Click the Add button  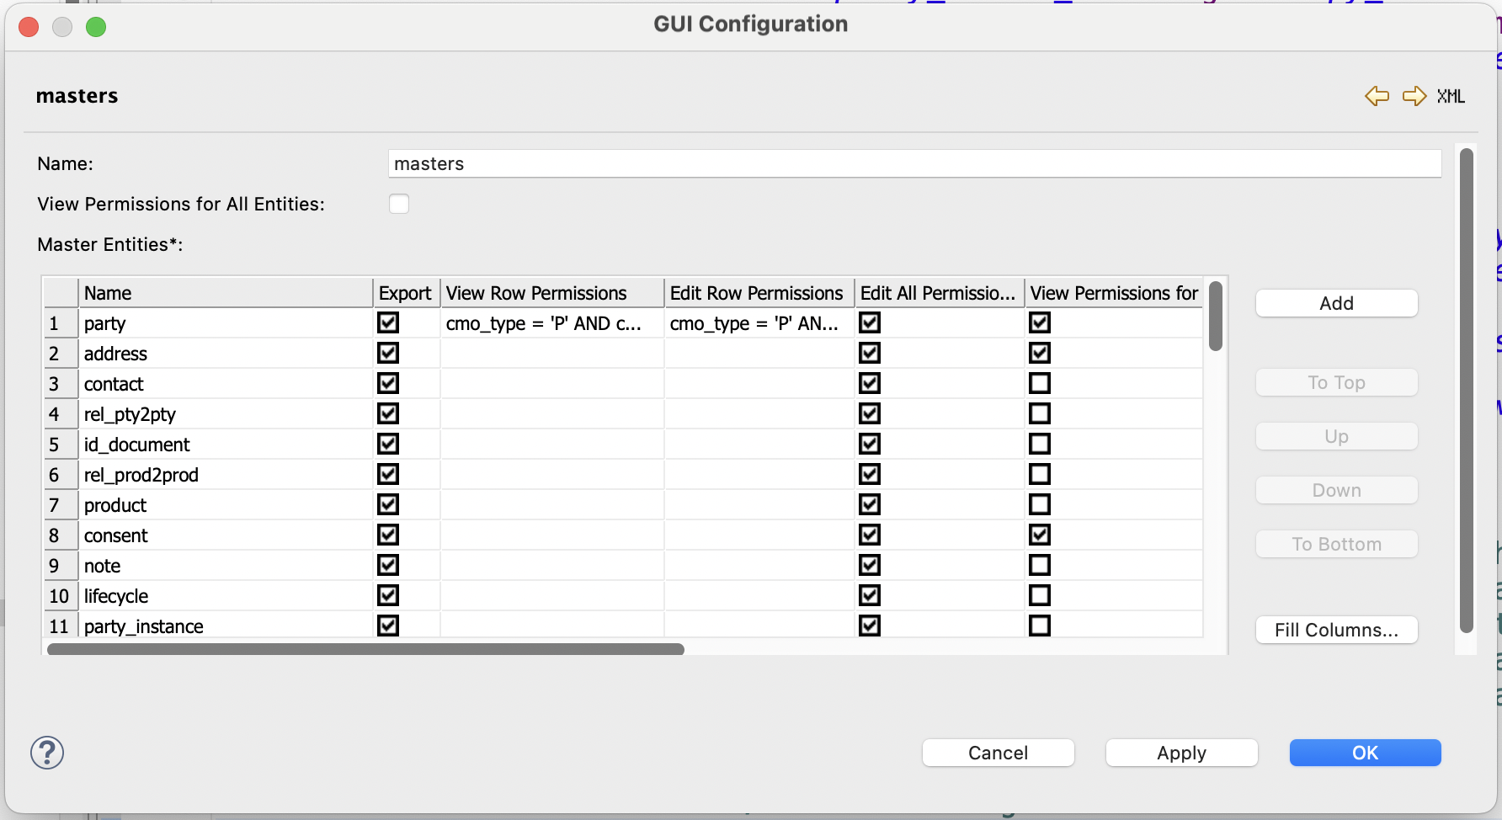tap(1336, 303)
